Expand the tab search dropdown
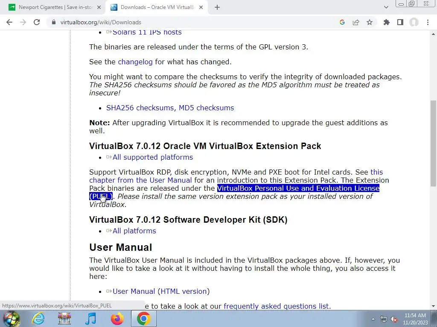437x327 pixels. click(386, 8)
